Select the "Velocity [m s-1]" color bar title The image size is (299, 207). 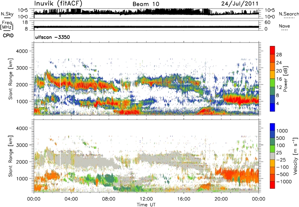[x=295, y=156]
